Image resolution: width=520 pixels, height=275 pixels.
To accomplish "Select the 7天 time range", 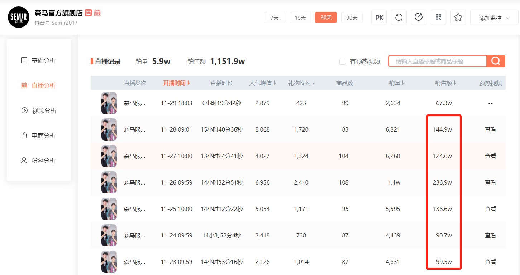I will [x=275, y=18].
